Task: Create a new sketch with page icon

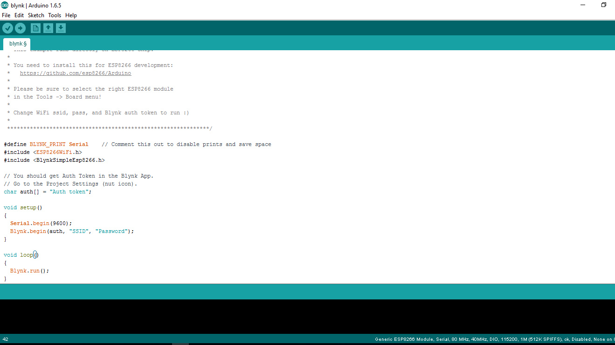Action: [35, 28]
